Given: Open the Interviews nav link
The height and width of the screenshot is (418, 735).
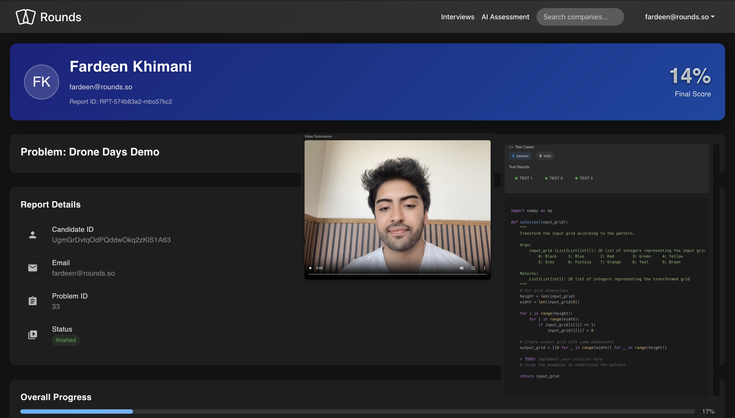Looking at the screenshot, I should click(457, 17).
